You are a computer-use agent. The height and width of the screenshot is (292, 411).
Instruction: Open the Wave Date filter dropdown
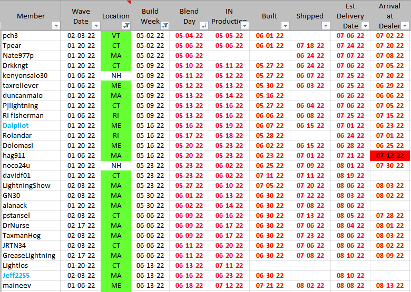(96, 26)
